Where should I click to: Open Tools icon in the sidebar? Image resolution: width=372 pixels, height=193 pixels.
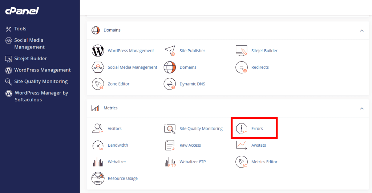click(8, 29)
